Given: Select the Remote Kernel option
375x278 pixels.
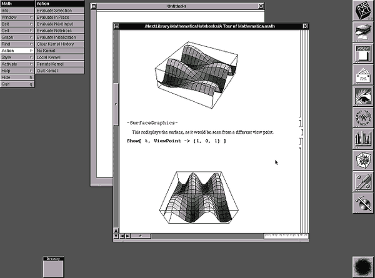Looking at the screenshot, I should [x=50, y=64].
